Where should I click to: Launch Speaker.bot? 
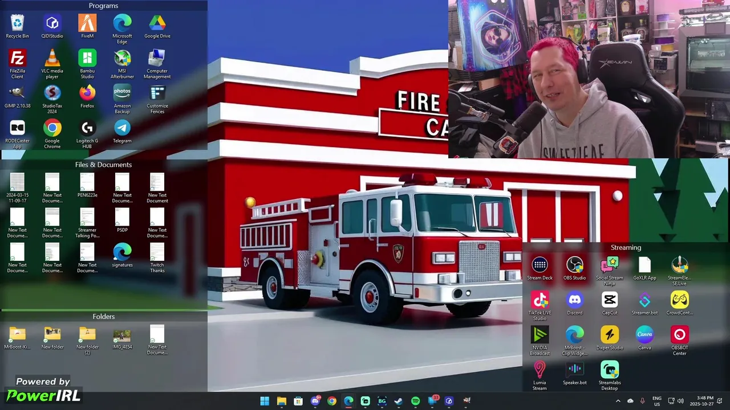tap(574, 373)
